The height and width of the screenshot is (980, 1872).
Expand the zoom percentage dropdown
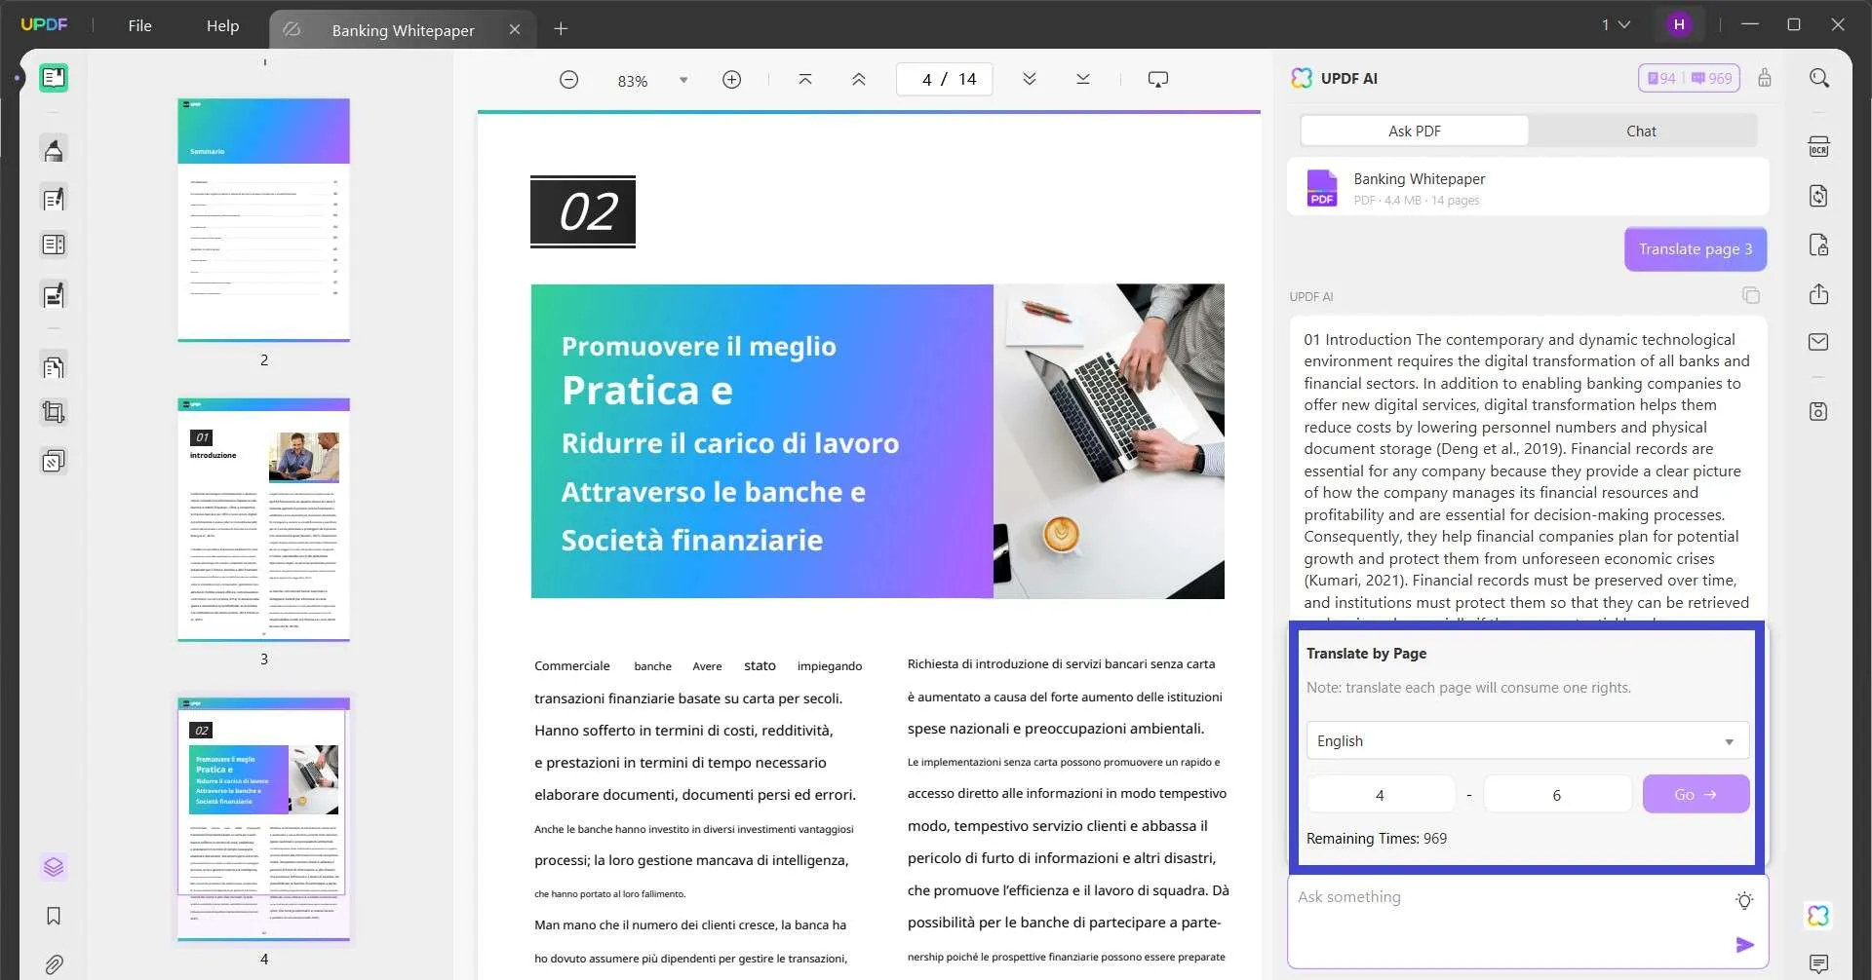coord(682,79)
